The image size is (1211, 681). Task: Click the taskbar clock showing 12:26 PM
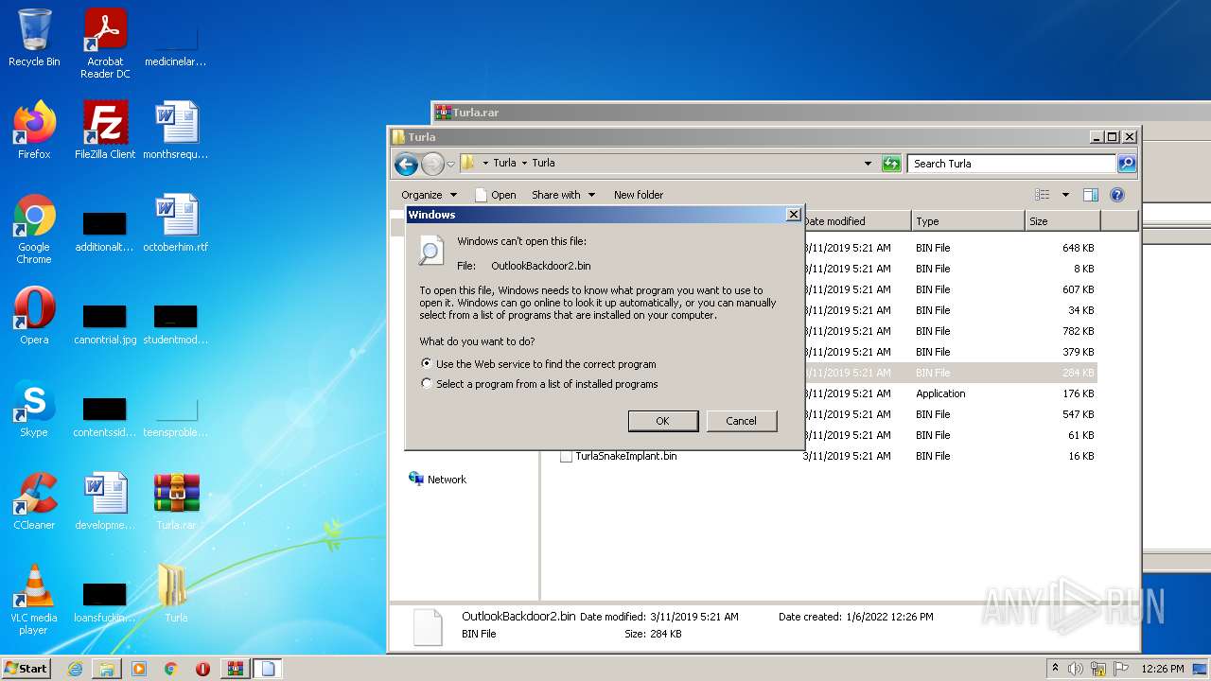point(1162,669)
